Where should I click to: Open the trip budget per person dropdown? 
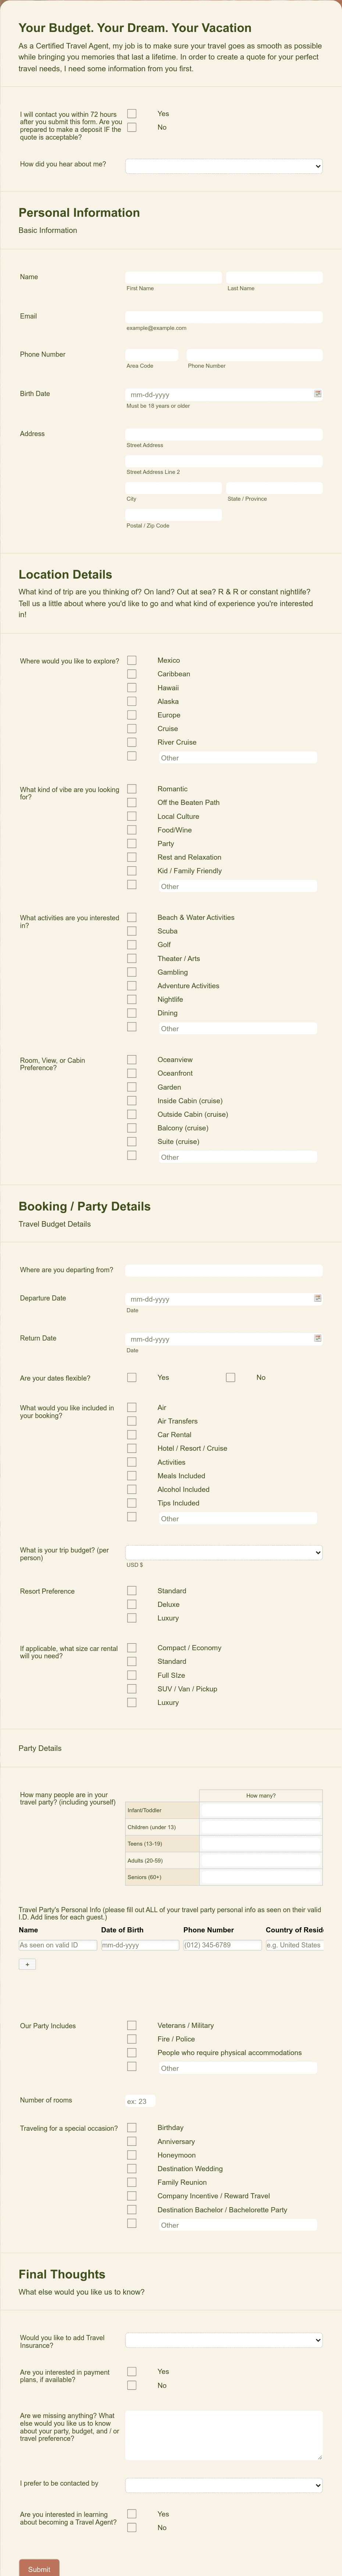[x=224, y=1552]
